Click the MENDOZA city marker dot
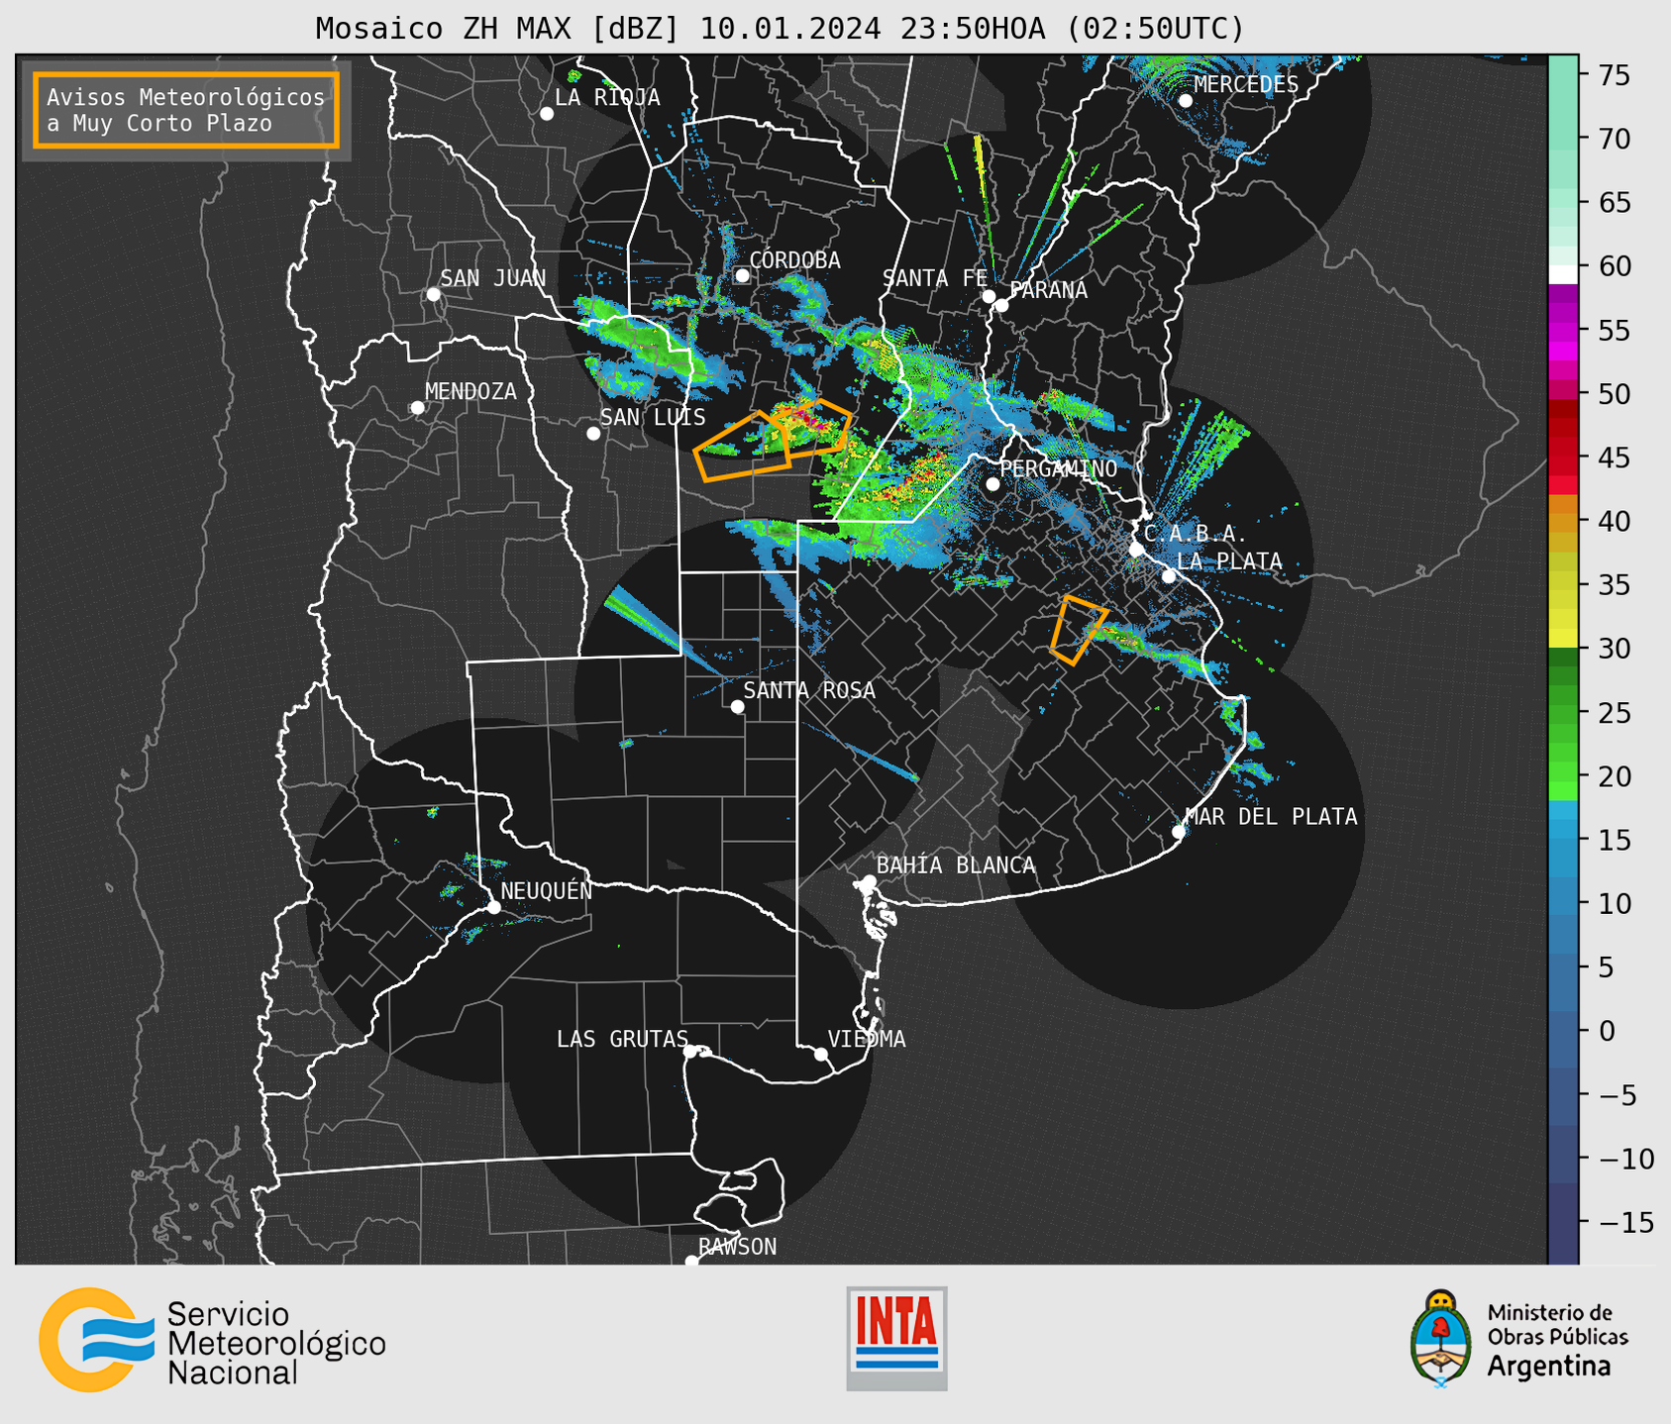Image resolution: width=1671 pixels, height=1424 pixels. pyautogui.click(x=417, y=408)
